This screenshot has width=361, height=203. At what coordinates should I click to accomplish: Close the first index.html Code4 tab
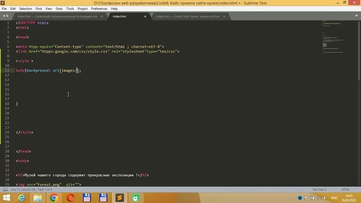(x=102, y=16)
